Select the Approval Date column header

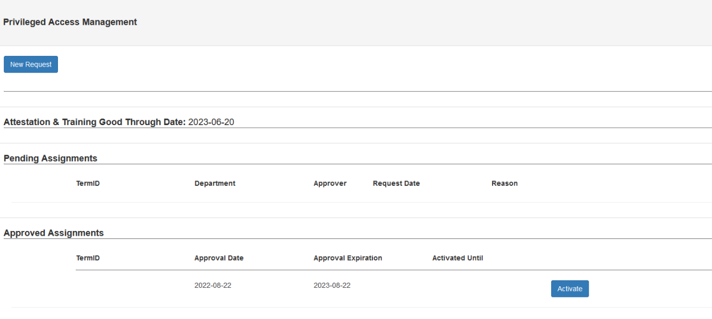pos(219,258)
